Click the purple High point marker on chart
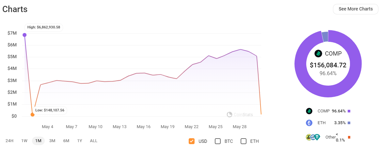 24,35
